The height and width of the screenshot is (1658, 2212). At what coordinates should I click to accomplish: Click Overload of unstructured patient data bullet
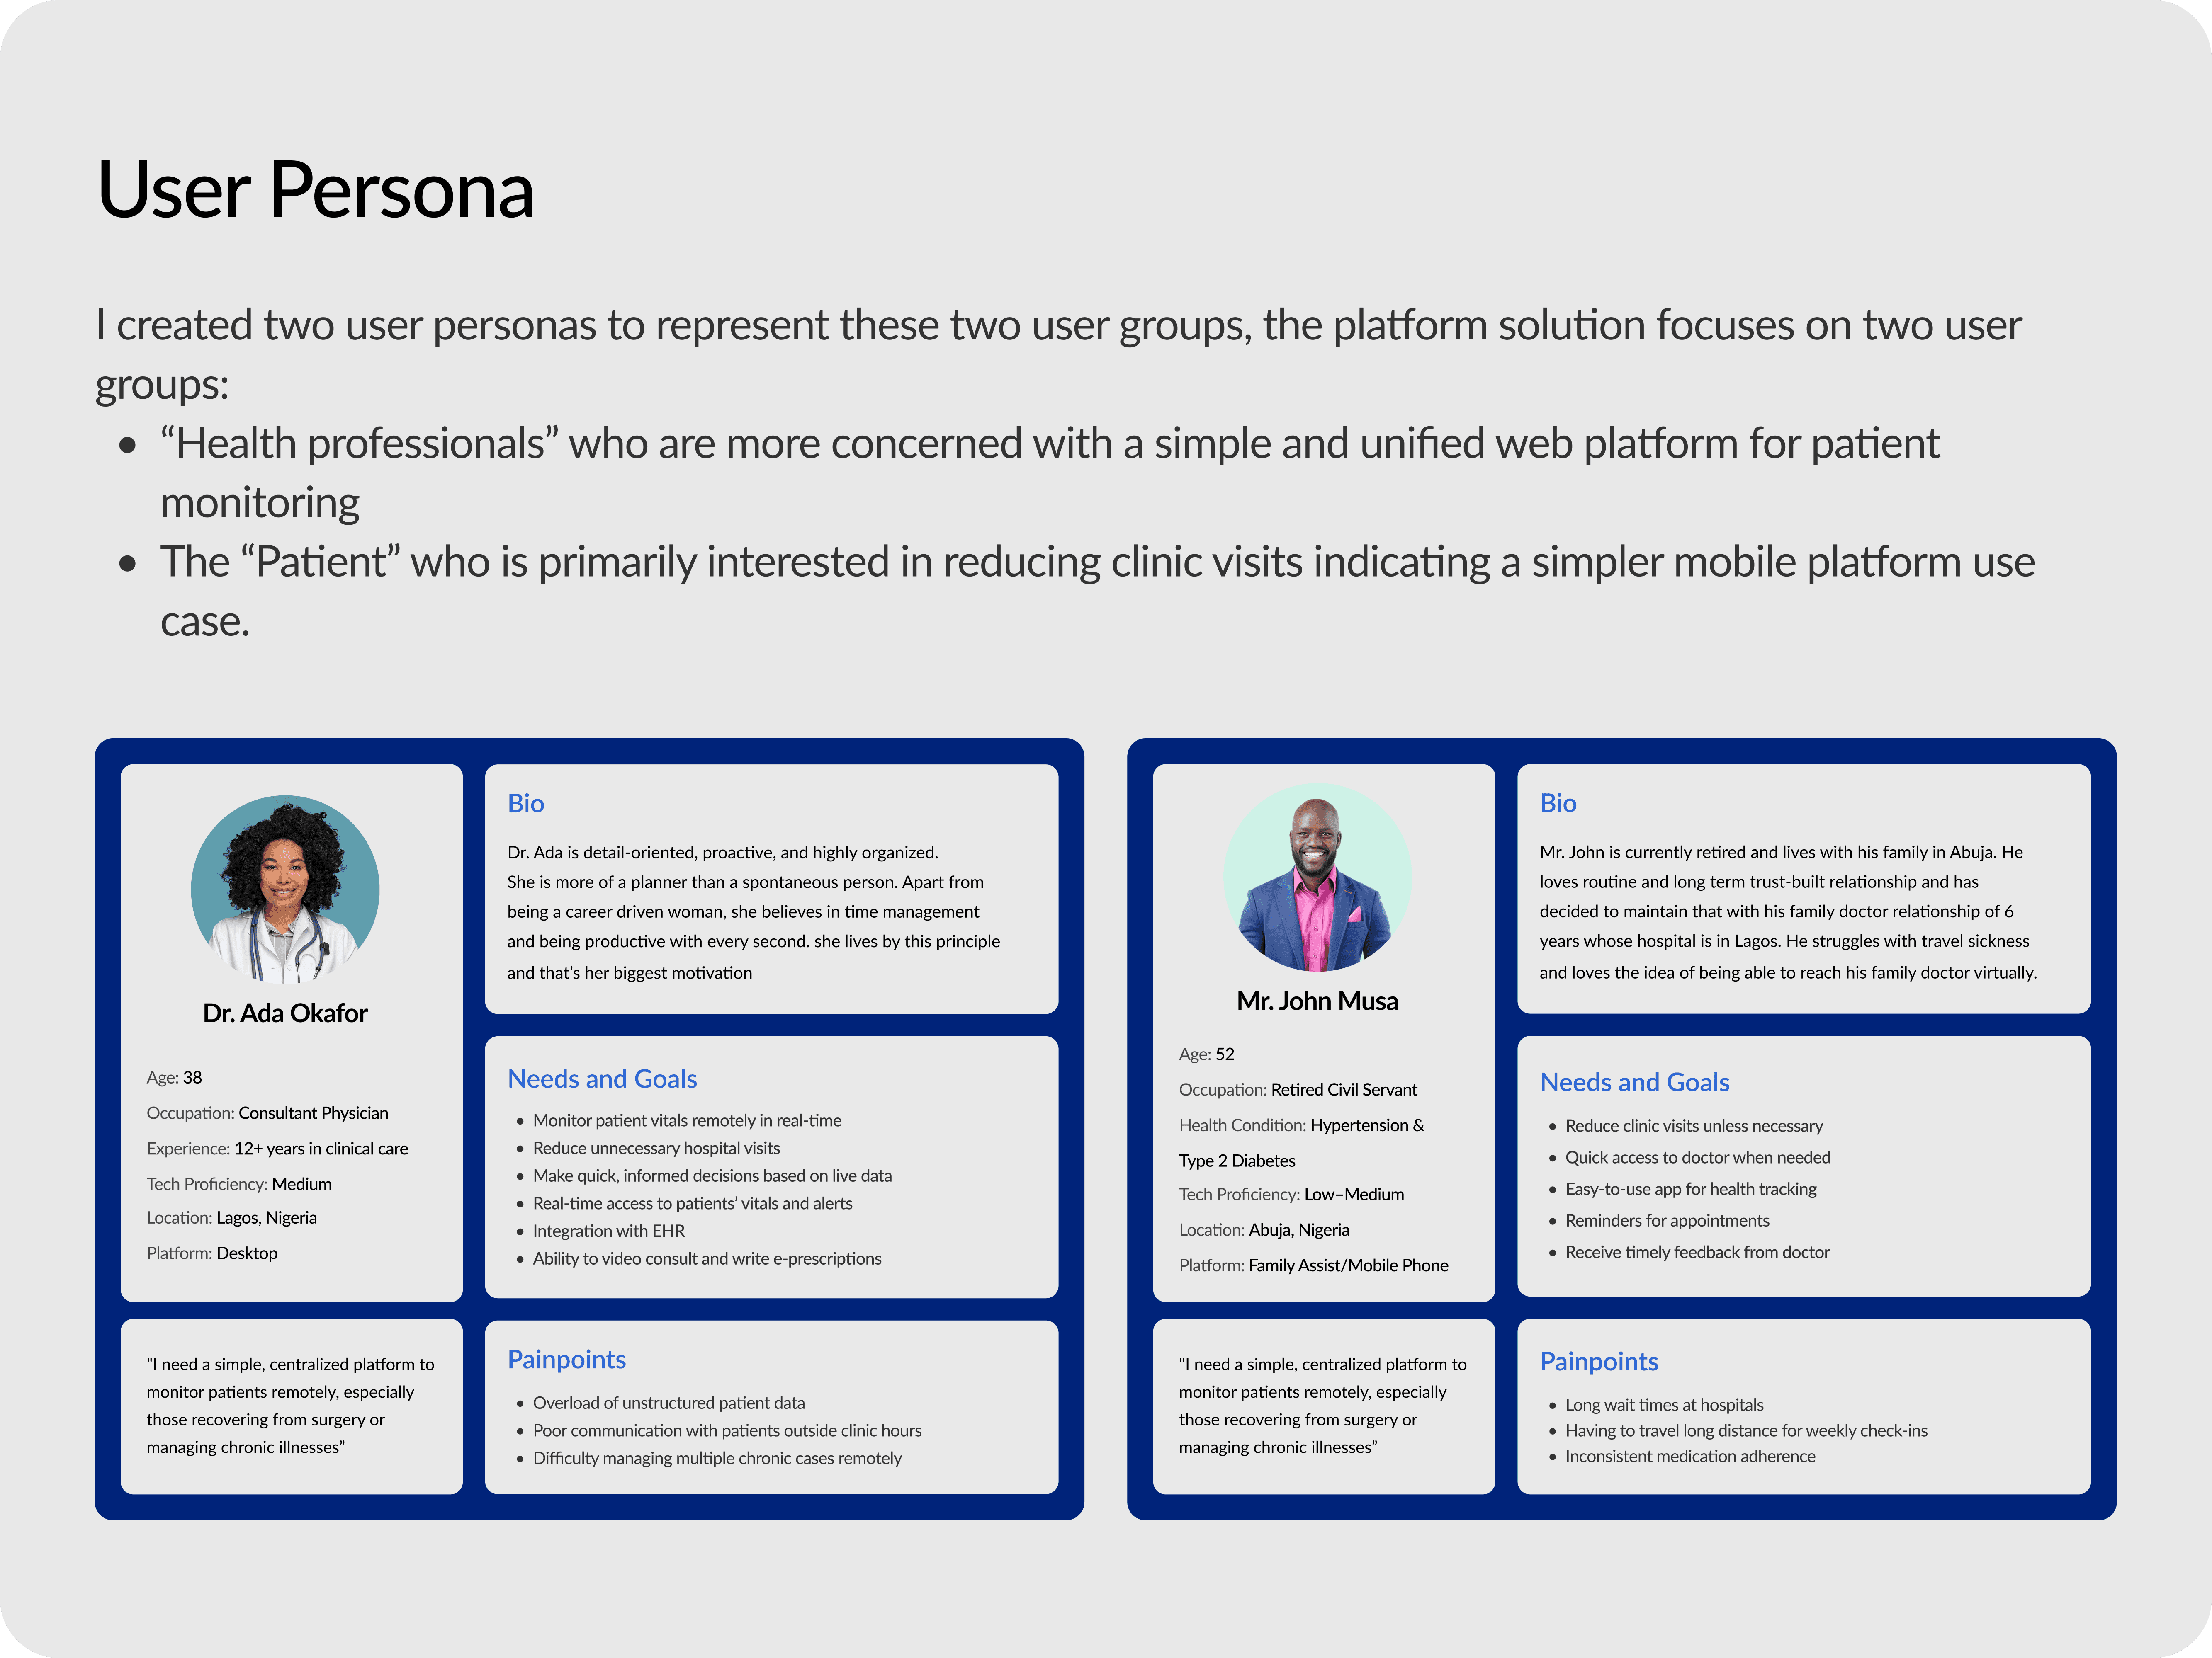coord(668,1403)
